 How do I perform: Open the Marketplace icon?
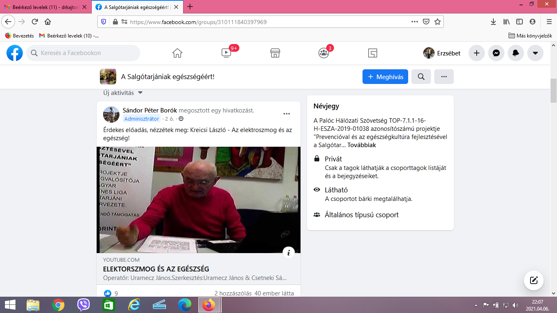click(275, 53)
